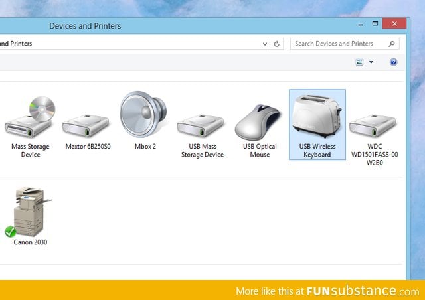This screenshot has width=425, height=300.
Task: Select the WDC WD1501FASS drive icon
Action: coord(373,125)
